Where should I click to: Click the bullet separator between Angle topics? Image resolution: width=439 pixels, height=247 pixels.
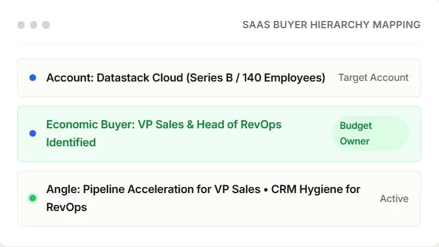(265, 189)
